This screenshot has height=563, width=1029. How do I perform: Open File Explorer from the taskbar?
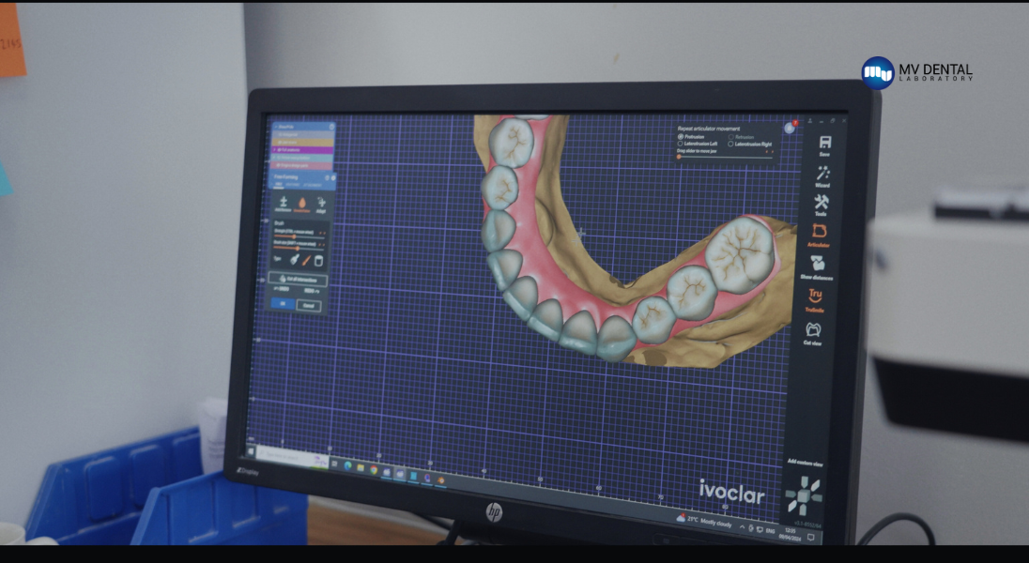click(361, 468)
